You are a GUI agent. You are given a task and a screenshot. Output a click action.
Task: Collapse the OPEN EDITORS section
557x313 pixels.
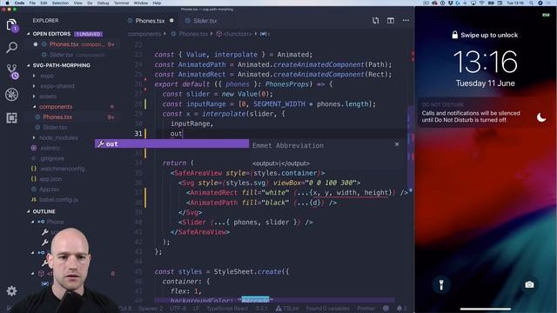tap(29, 34)
